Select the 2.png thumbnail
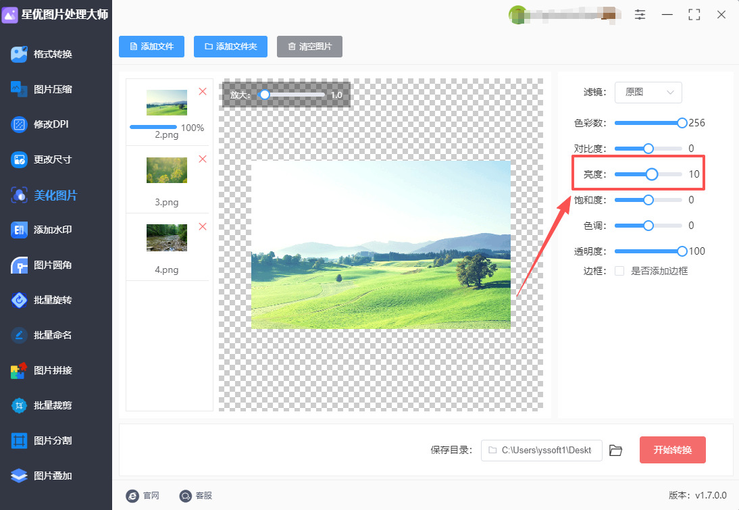This screenshot has height=510, width=739. [x=167, y=102]
